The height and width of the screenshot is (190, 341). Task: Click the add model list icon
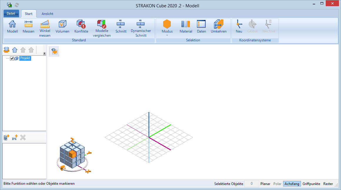[6, 137]
